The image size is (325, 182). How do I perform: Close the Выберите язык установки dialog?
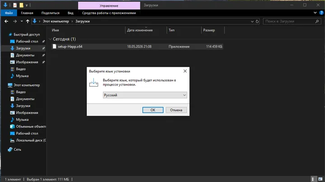[185, 71]
